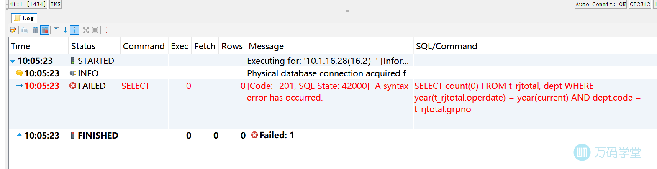Expand all log entries icon
The image size is (657, 169).
[x=86, y=30]
